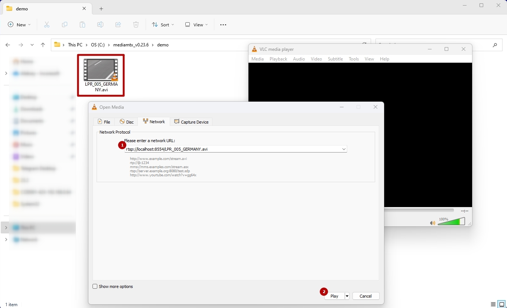
Task: Click the cone icon in Open Media title
Action: (94, 107)
